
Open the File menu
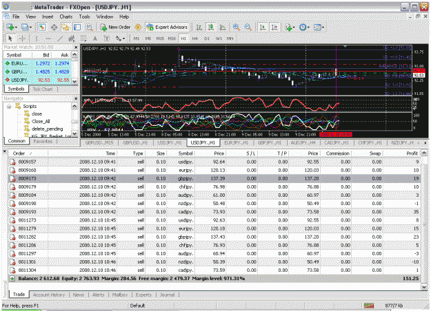tap(16, 17)
